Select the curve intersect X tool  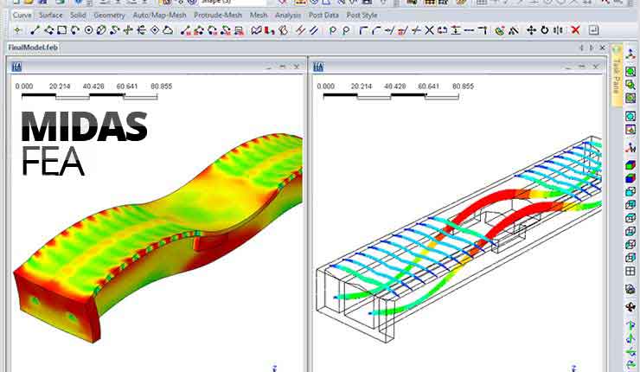point(429,30)
